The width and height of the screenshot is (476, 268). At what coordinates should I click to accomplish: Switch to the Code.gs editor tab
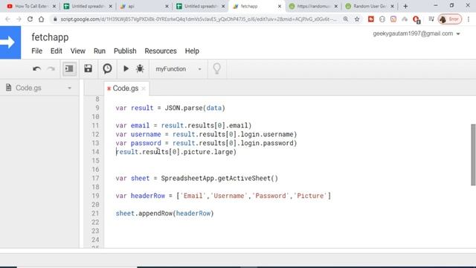click(x=126, y=89)
